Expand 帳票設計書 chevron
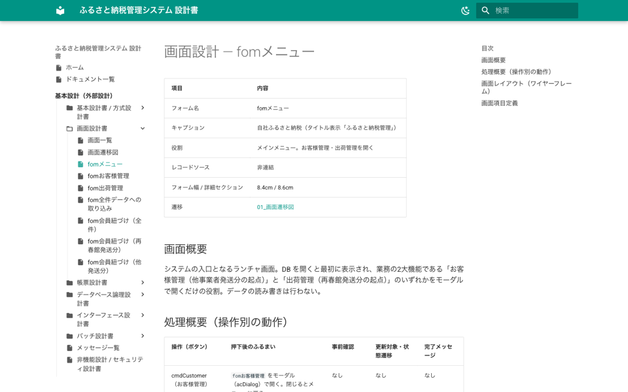The width and height of the screenshot is (628, 392). tap(143, 283)
